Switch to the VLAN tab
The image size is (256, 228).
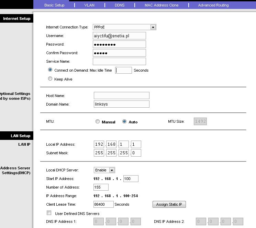[89, 5]
